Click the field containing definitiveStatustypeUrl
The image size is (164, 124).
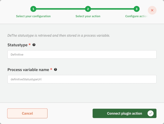tap(82, 79)
